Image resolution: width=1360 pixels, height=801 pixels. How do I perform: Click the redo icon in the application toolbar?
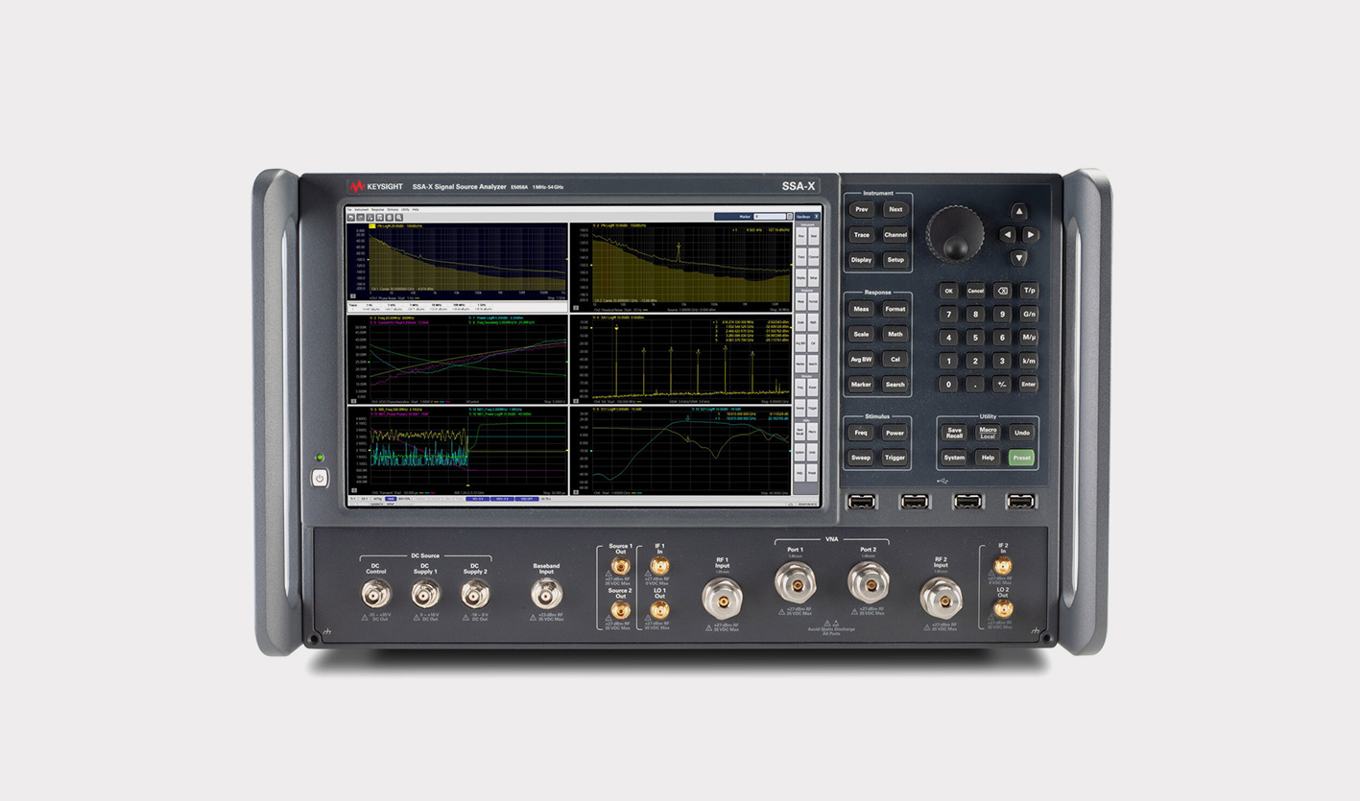click(362, 218)
